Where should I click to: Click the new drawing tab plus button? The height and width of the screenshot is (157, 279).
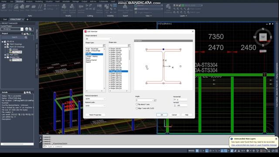click(27, 19)
